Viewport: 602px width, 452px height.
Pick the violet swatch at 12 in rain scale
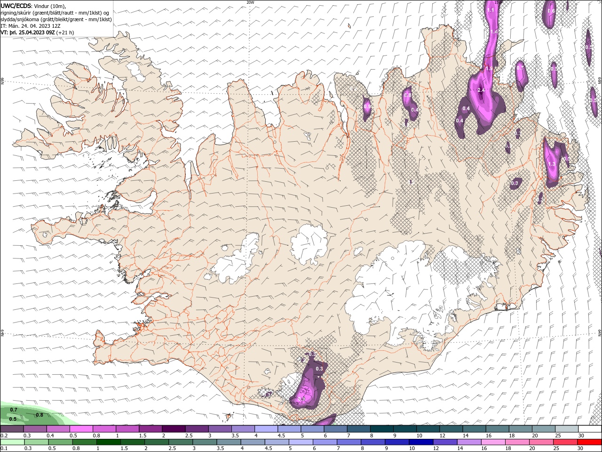point(444,442)
